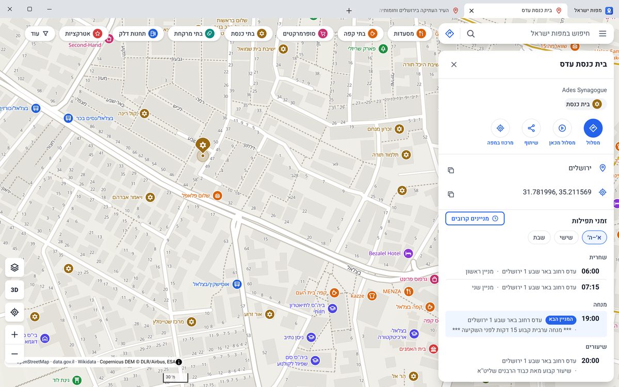
Task: Open directions via blue diamond icon in search bar
Action: tap(449, 34)
